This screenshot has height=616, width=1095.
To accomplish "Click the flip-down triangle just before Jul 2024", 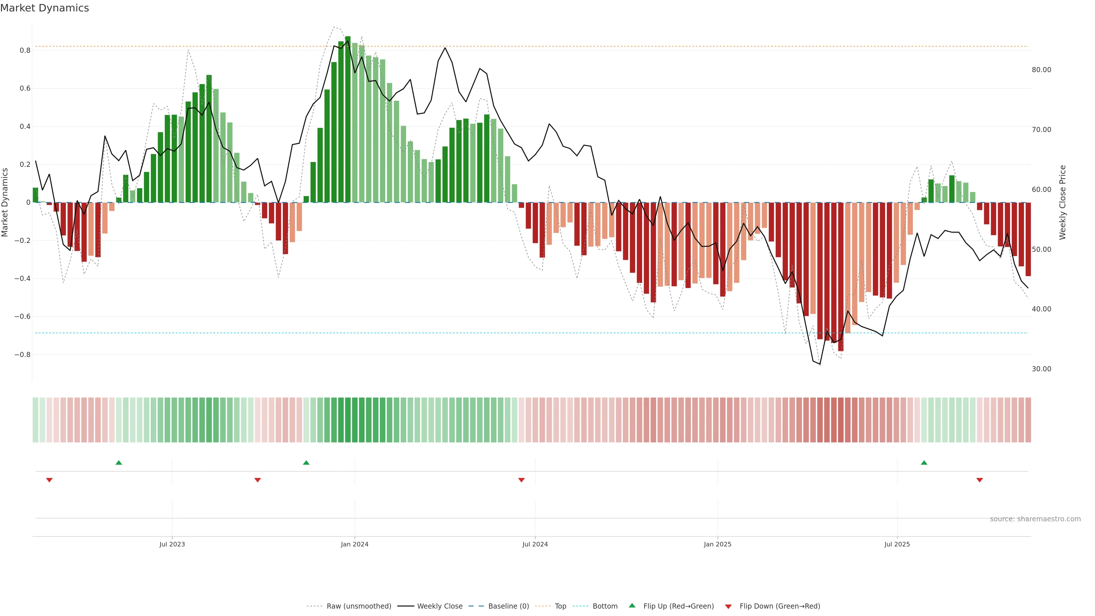I will (522, 480).
